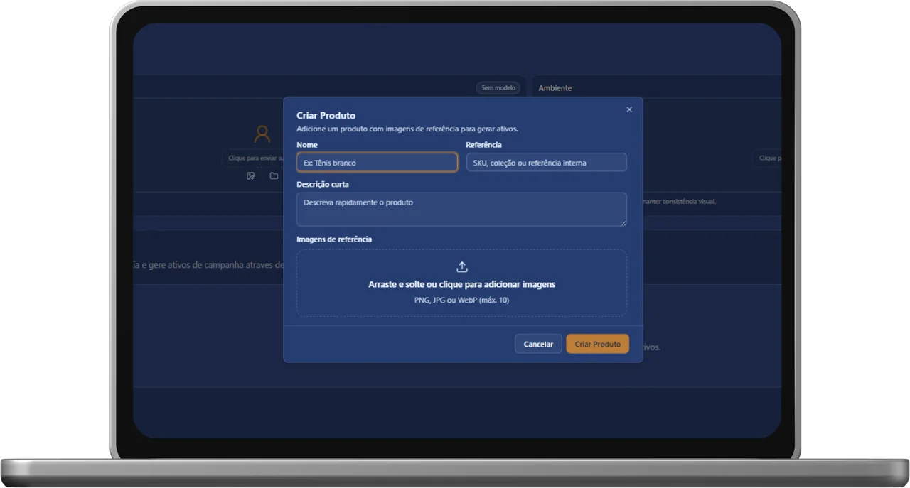Image resolution: width=910 pixels, height=488 pixels.
Task: Click the Nome field label
Action: [x=307, y=145]
